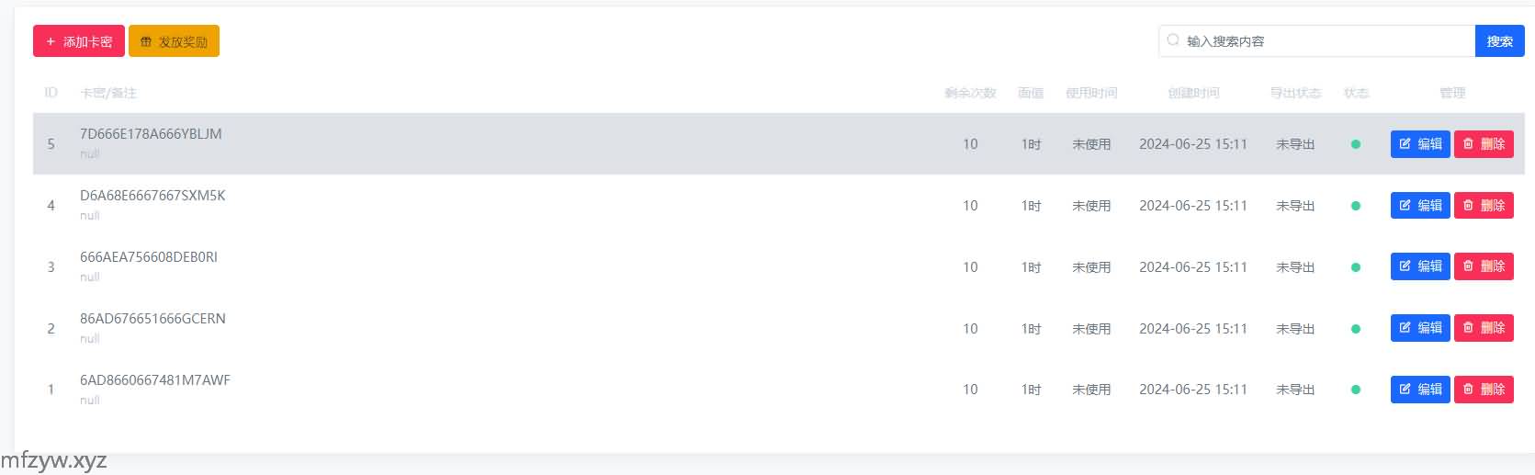The height and width of the screenshot is (475, 1535).
Task: Focus the 输入搜索内容 search field
Action: tap(1323, 41)
